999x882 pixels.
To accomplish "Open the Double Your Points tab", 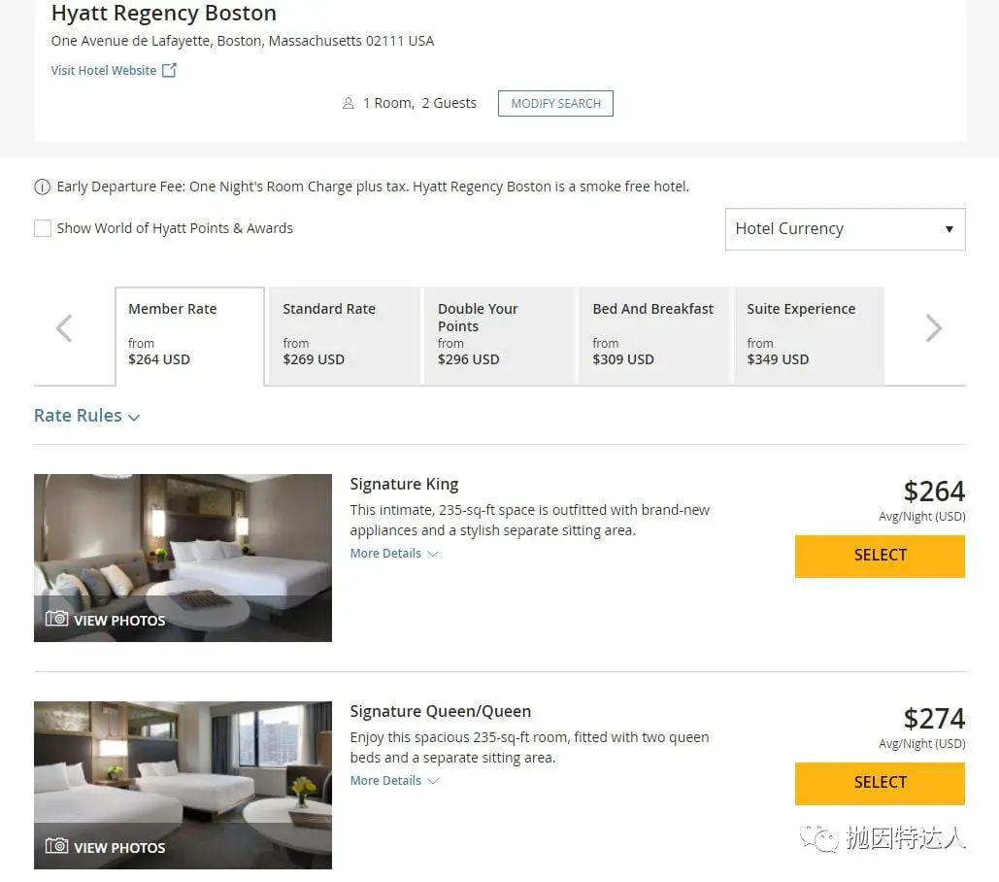I will [x=498, y=335].
